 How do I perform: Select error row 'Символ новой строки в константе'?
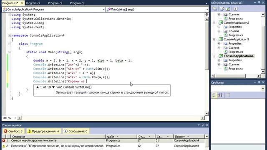[103, 140]
